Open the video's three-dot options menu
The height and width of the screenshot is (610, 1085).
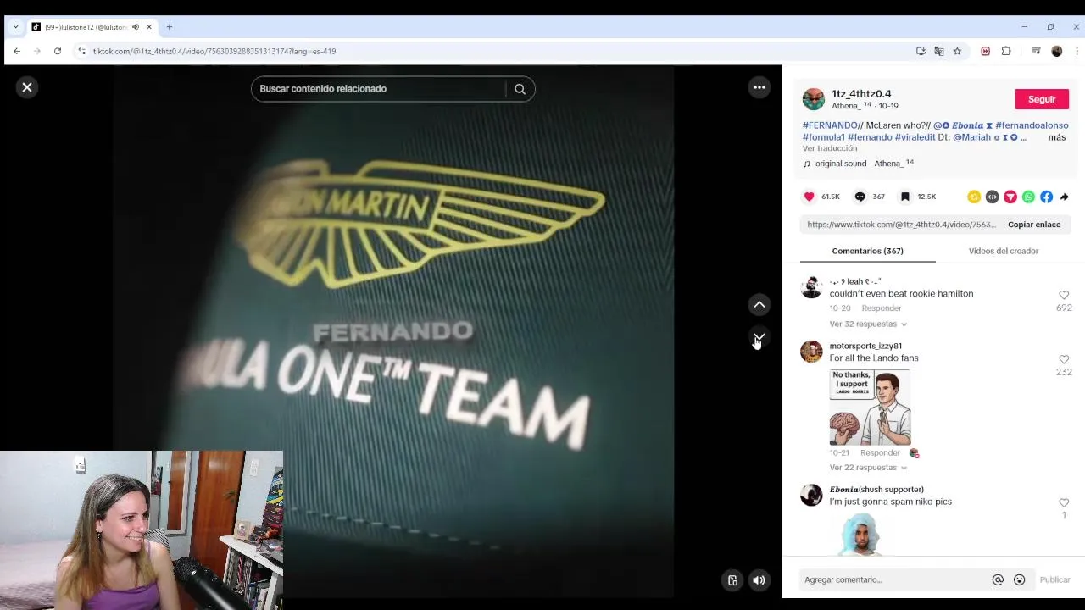click(x=759, y=87)
